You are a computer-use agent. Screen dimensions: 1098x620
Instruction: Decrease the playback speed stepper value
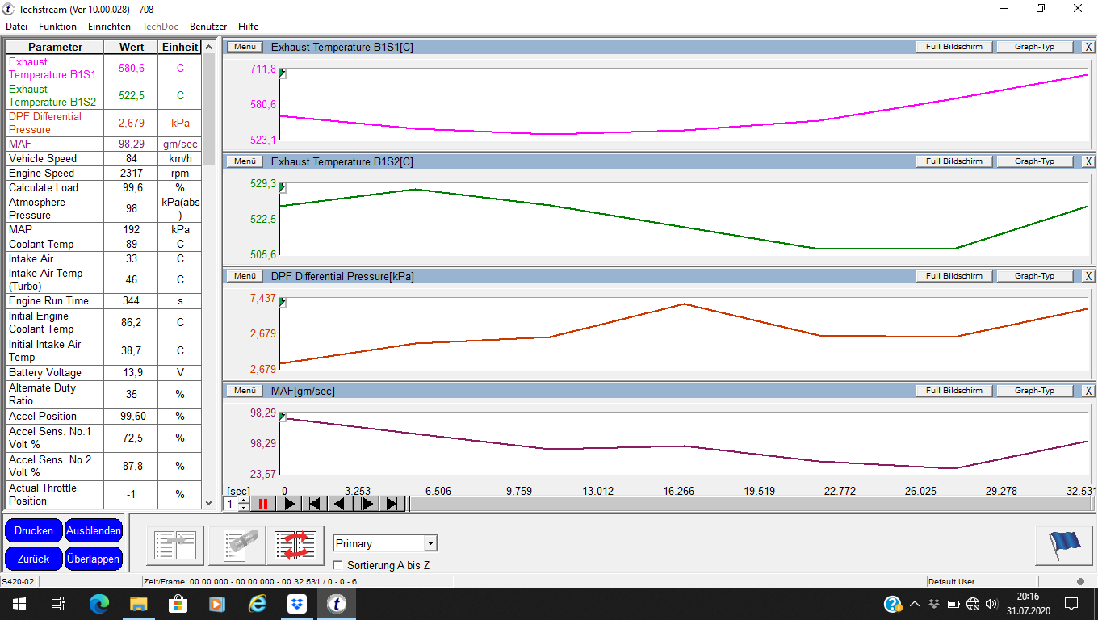coord(244,508)
